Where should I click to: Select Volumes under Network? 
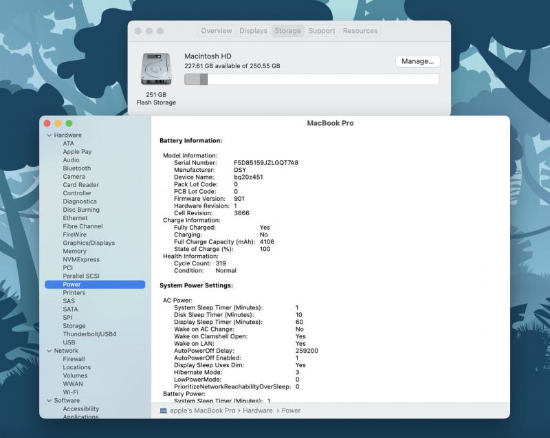[x=75, y=375]
